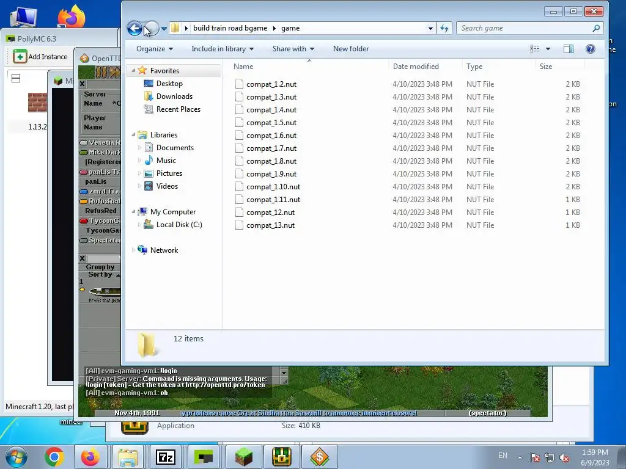Sort files by Size column

560,67
